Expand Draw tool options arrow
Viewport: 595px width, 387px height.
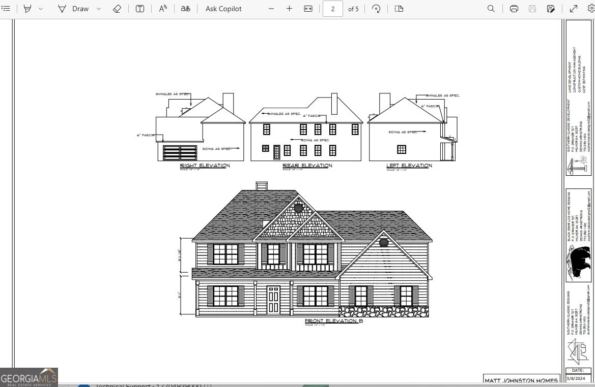coord(99,8)
